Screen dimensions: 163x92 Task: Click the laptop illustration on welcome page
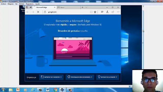pos(73,52)
